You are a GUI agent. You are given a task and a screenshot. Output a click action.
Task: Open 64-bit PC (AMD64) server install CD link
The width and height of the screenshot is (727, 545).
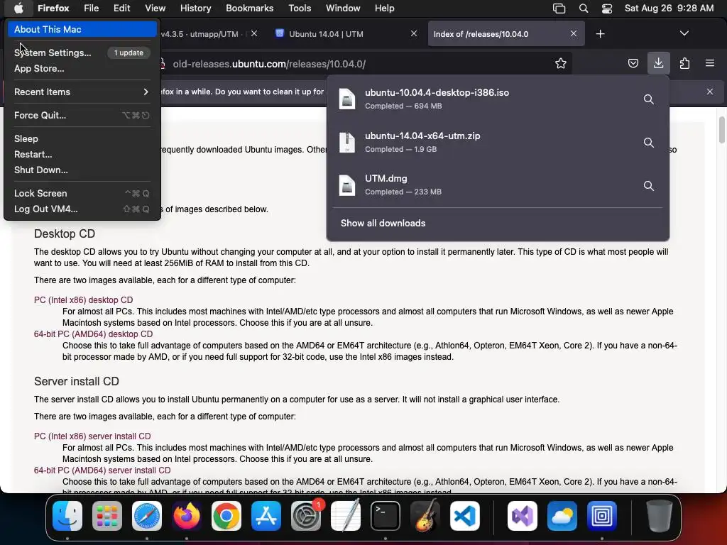(x=102, y=470)
